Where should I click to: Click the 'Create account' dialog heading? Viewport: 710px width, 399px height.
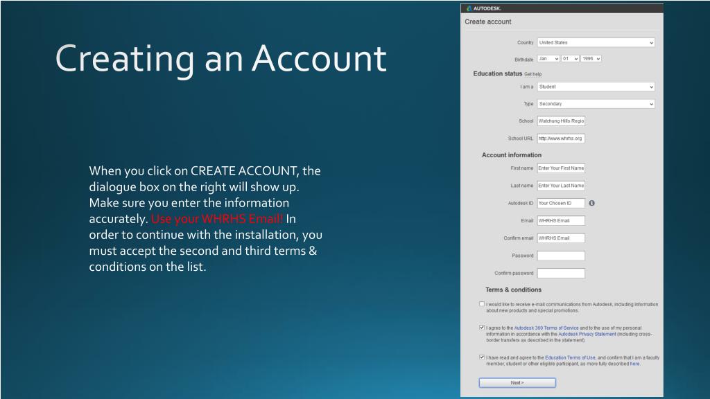coord(487,21)
